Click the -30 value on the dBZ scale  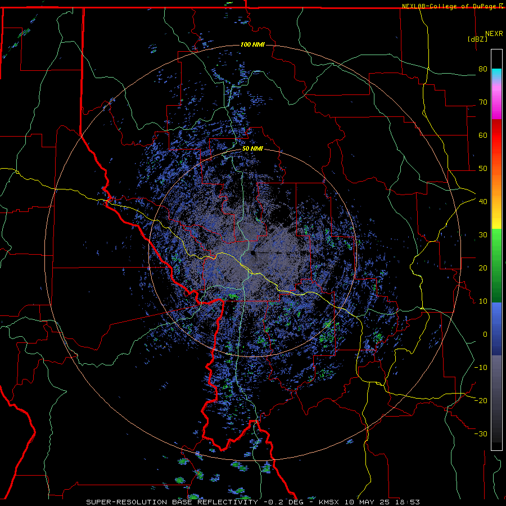click(x=481, y=433)
